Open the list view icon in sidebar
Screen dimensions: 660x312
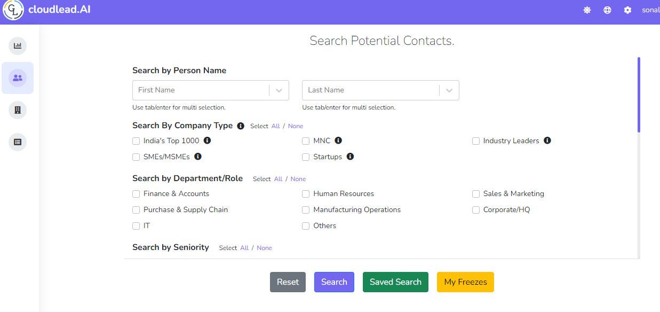click(18, 142)
